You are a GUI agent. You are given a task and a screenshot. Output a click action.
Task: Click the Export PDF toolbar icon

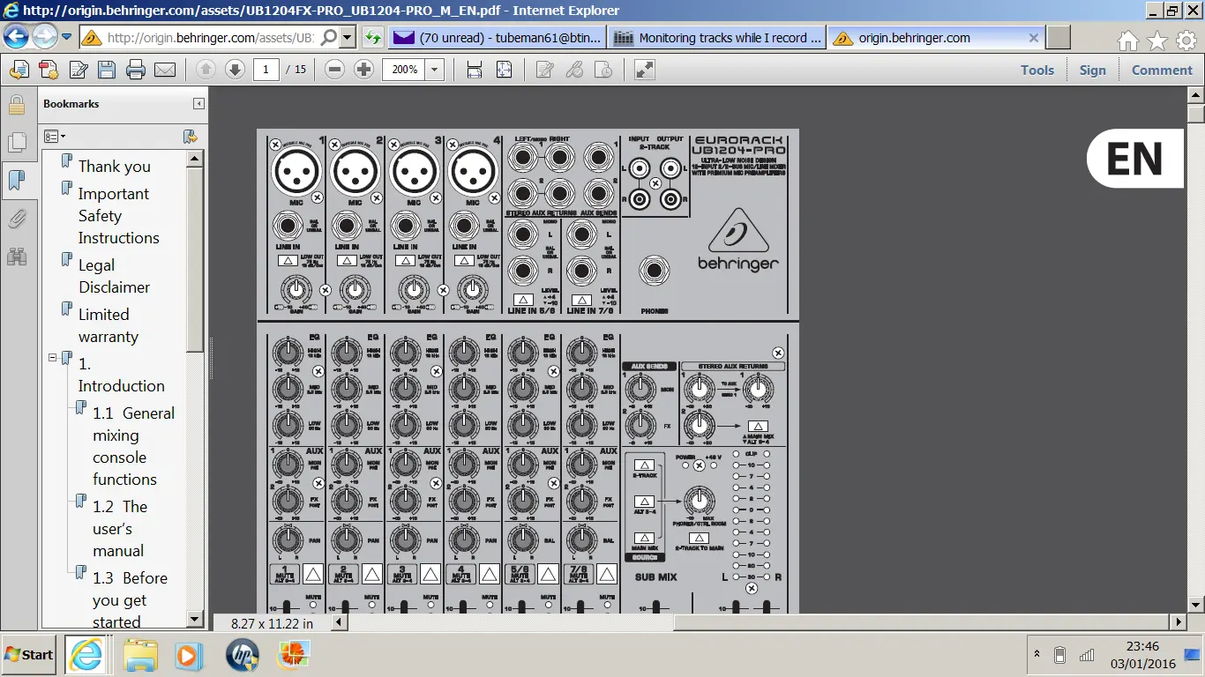19,70
